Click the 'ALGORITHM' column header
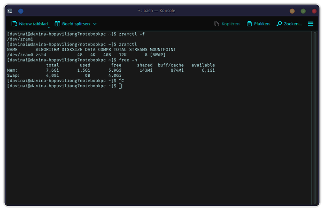The image size is (324, 210). (x=47, y=50)
